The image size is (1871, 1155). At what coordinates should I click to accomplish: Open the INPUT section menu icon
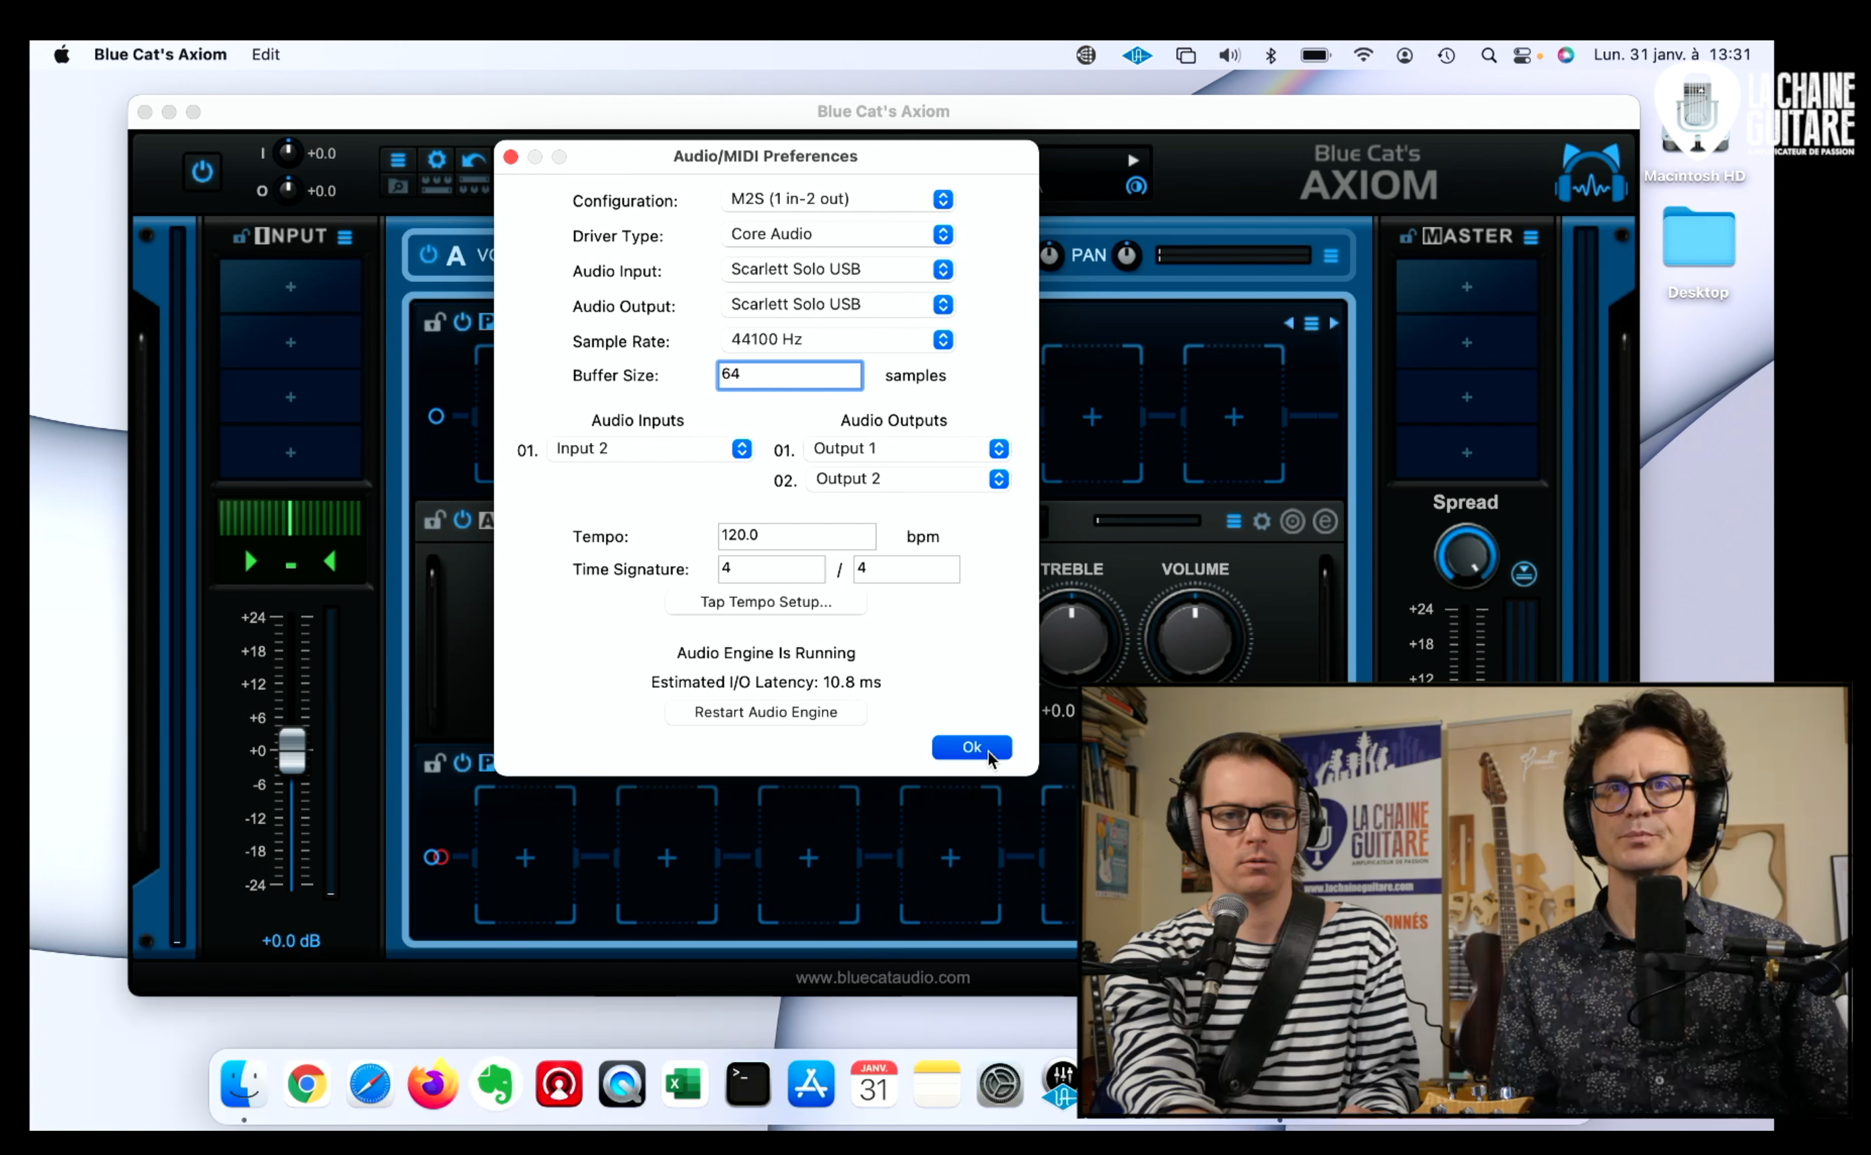pos(345,238)
